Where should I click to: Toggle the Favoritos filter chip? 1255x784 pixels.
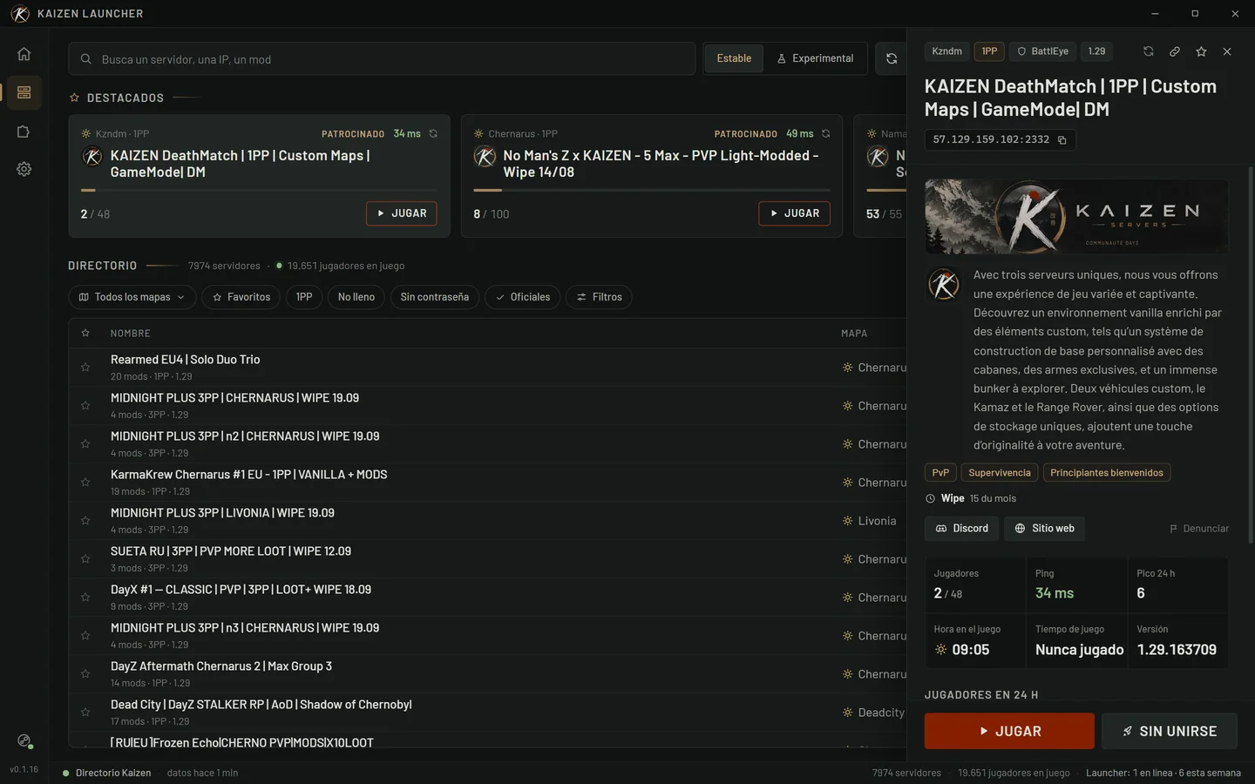tap(241, 297)
